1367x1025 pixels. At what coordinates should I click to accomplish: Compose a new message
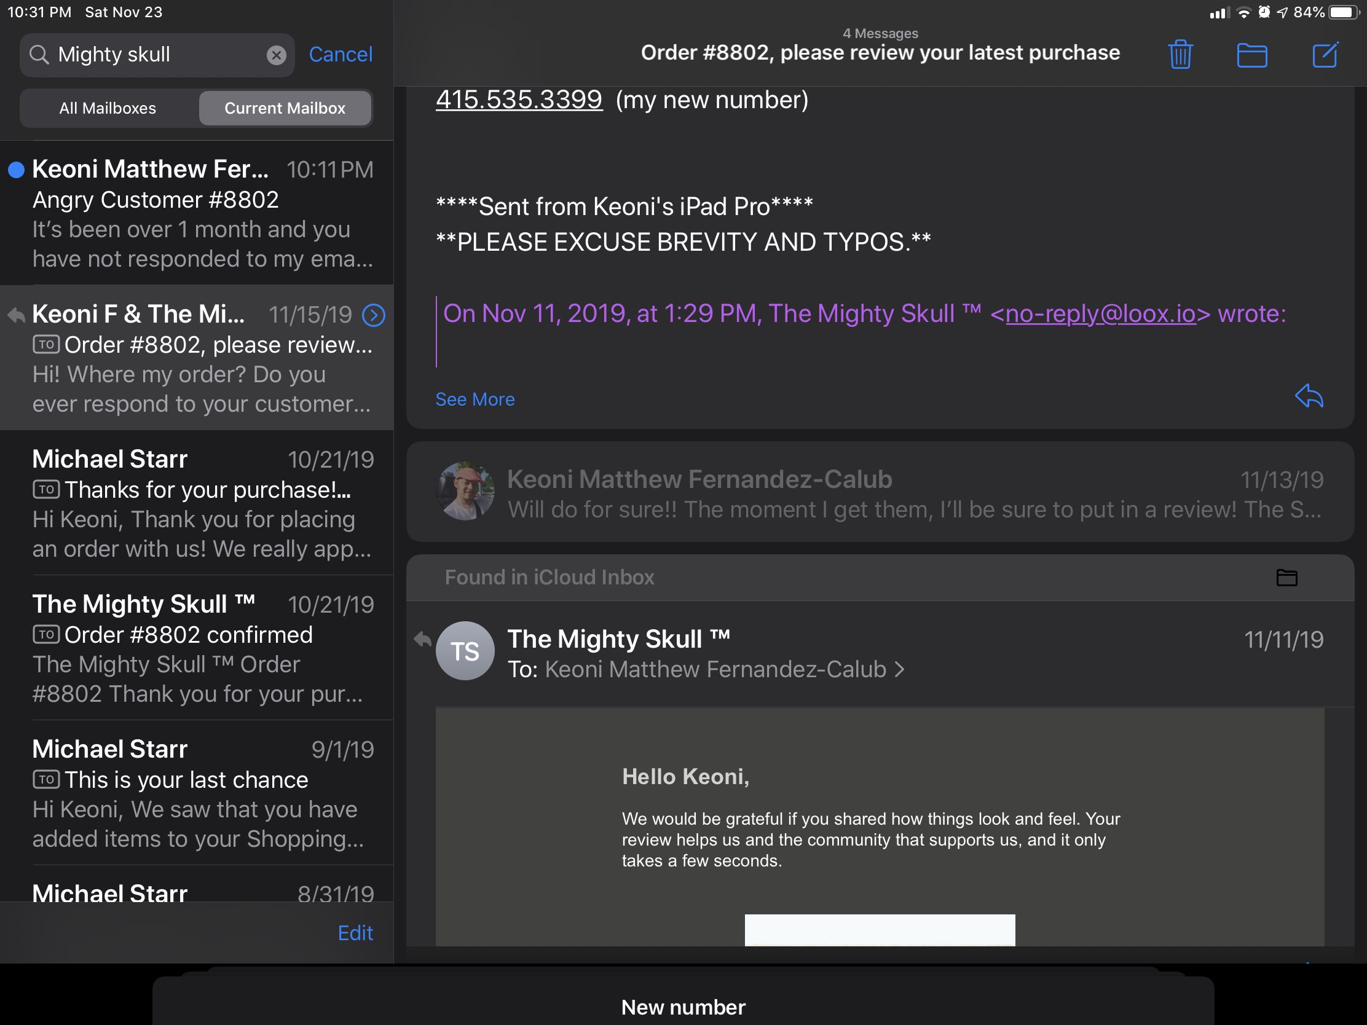pyautogui.click(x=1325, y=54)
